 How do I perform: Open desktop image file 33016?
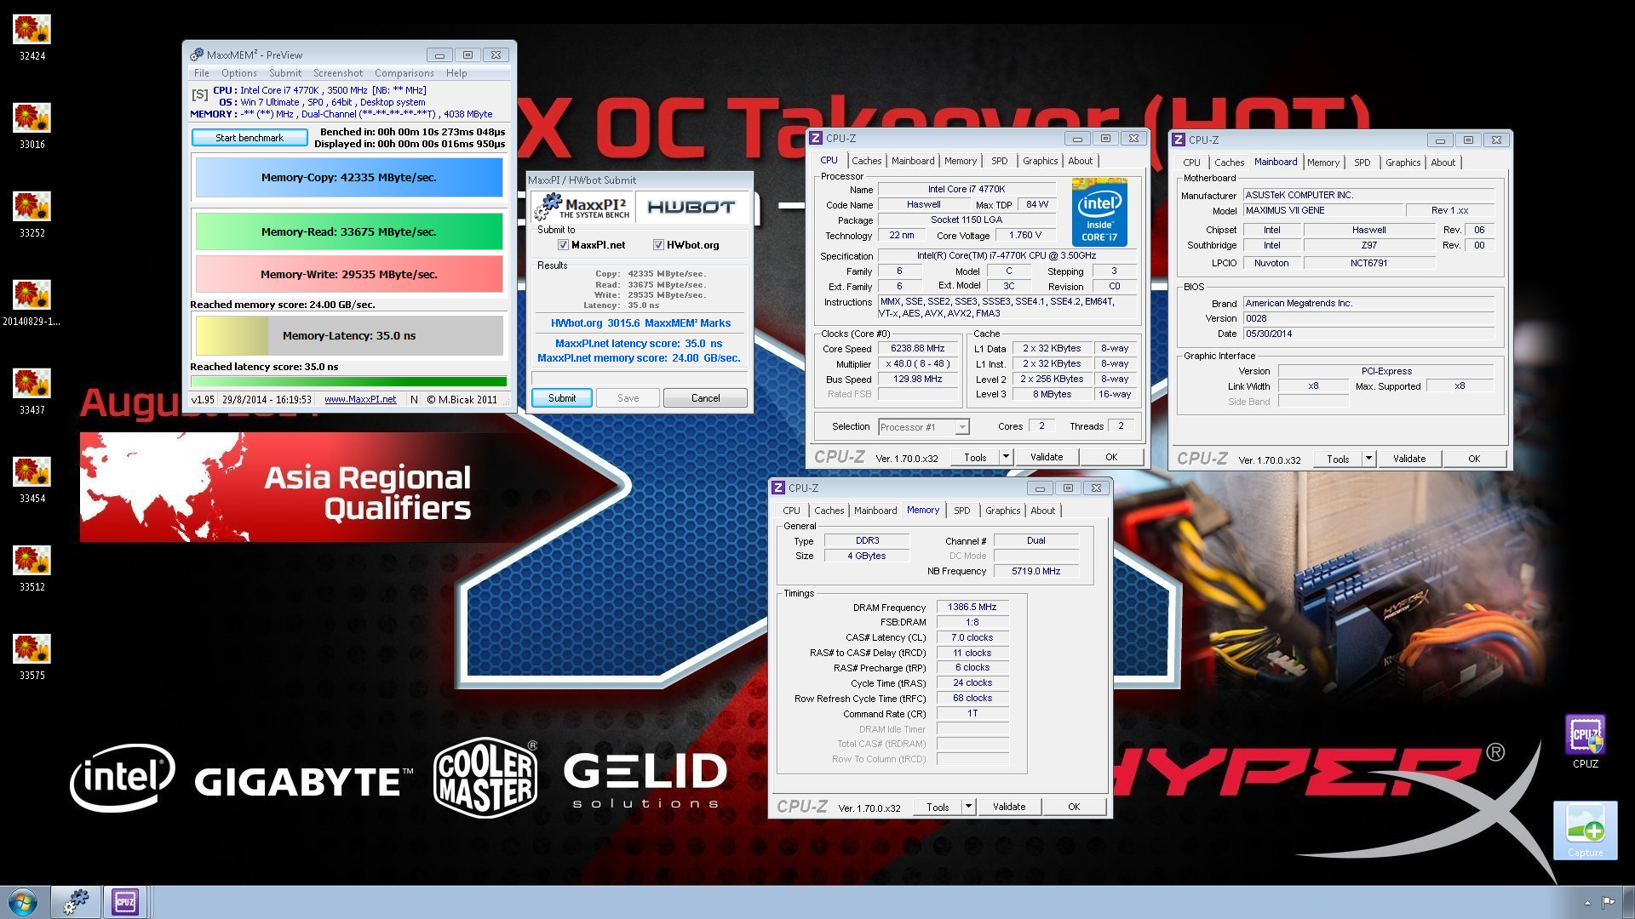(x=32, y=126)
